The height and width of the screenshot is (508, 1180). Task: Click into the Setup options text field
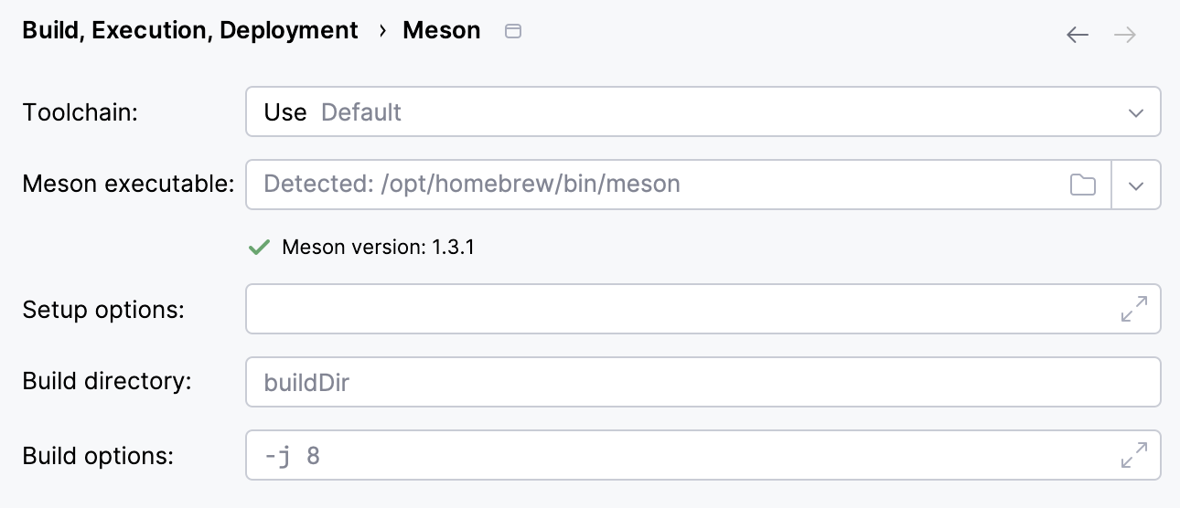tap(677, 309)
